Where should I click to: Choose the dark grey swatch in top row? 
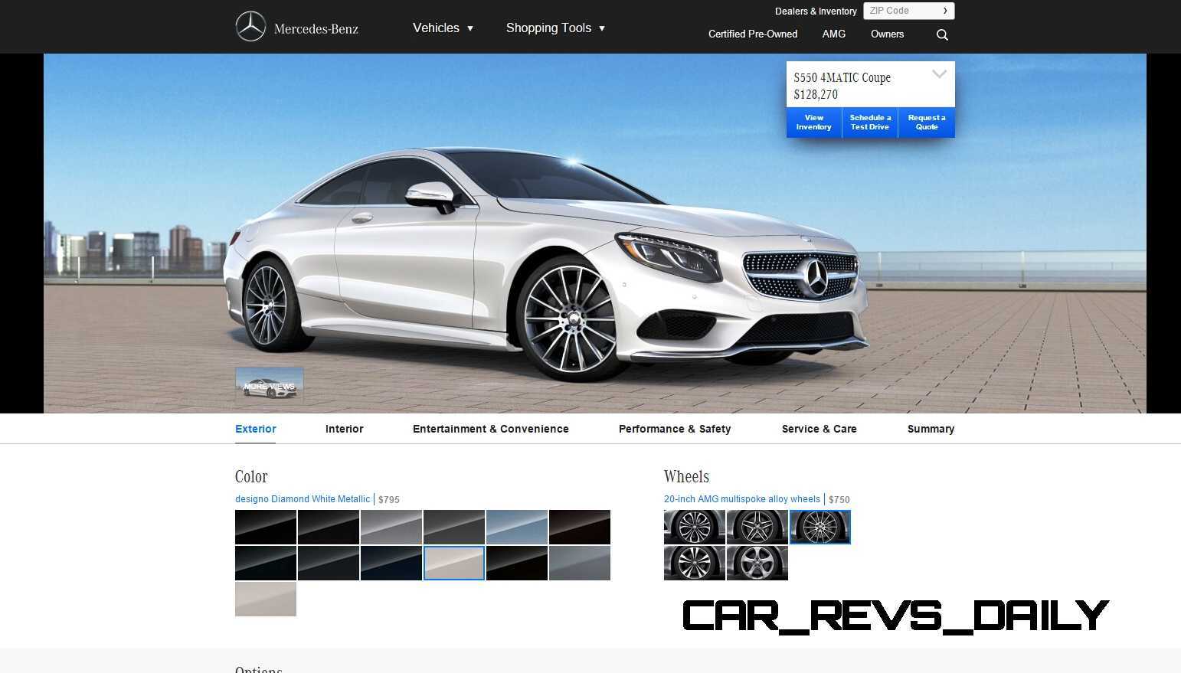pyautogui.click(x=454, y=528)
